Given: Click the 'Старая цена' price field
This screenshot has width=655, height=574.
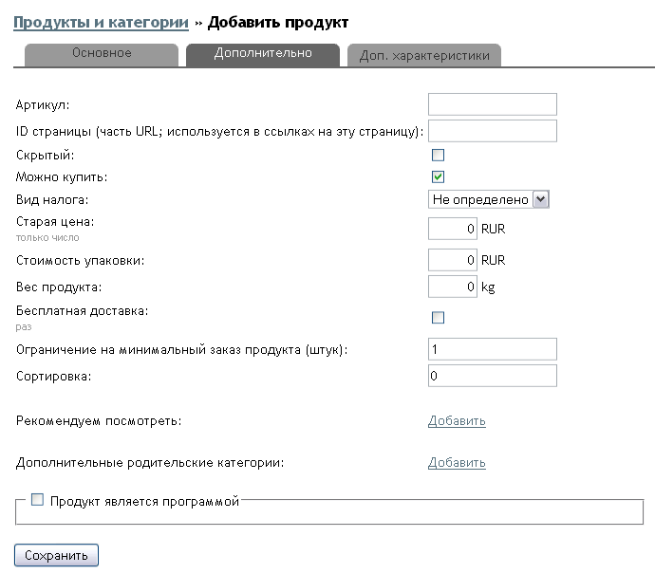Looking at the screenshot, I should (453, 229).
